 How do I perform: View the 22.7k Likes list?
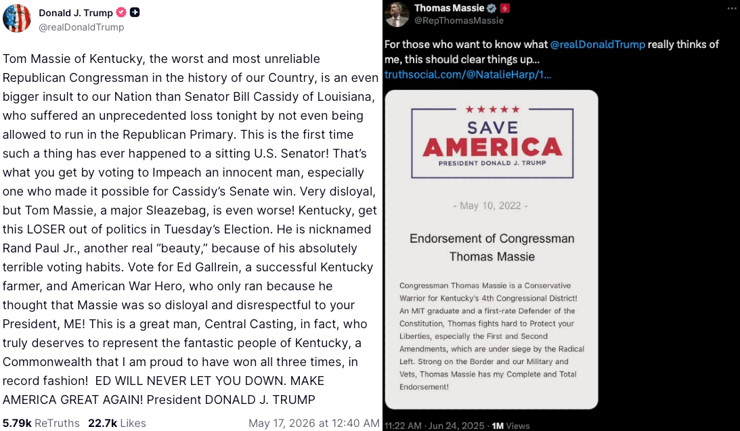click(x=117, y=423)
